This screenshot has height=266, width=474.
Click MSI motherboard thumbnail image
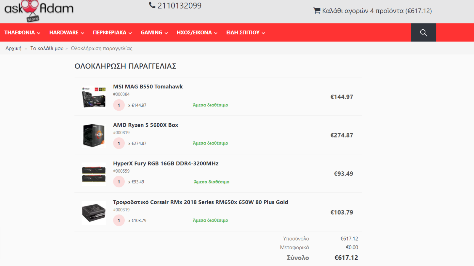point(94,97)
